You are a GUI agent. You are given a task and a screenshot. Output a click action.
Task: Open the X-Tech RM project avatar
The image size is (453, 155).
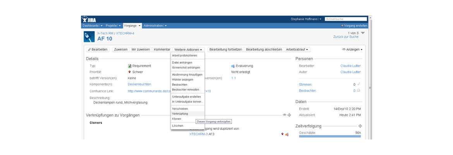click(x=89, y=37)
